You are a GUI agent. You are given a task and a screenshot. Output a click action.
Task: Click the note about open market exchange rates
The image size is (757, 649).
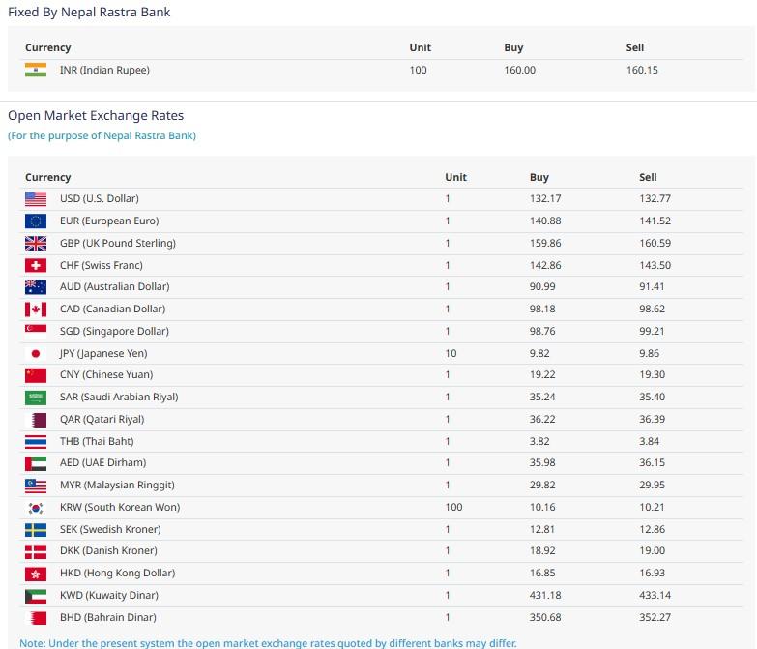(268, 643)
